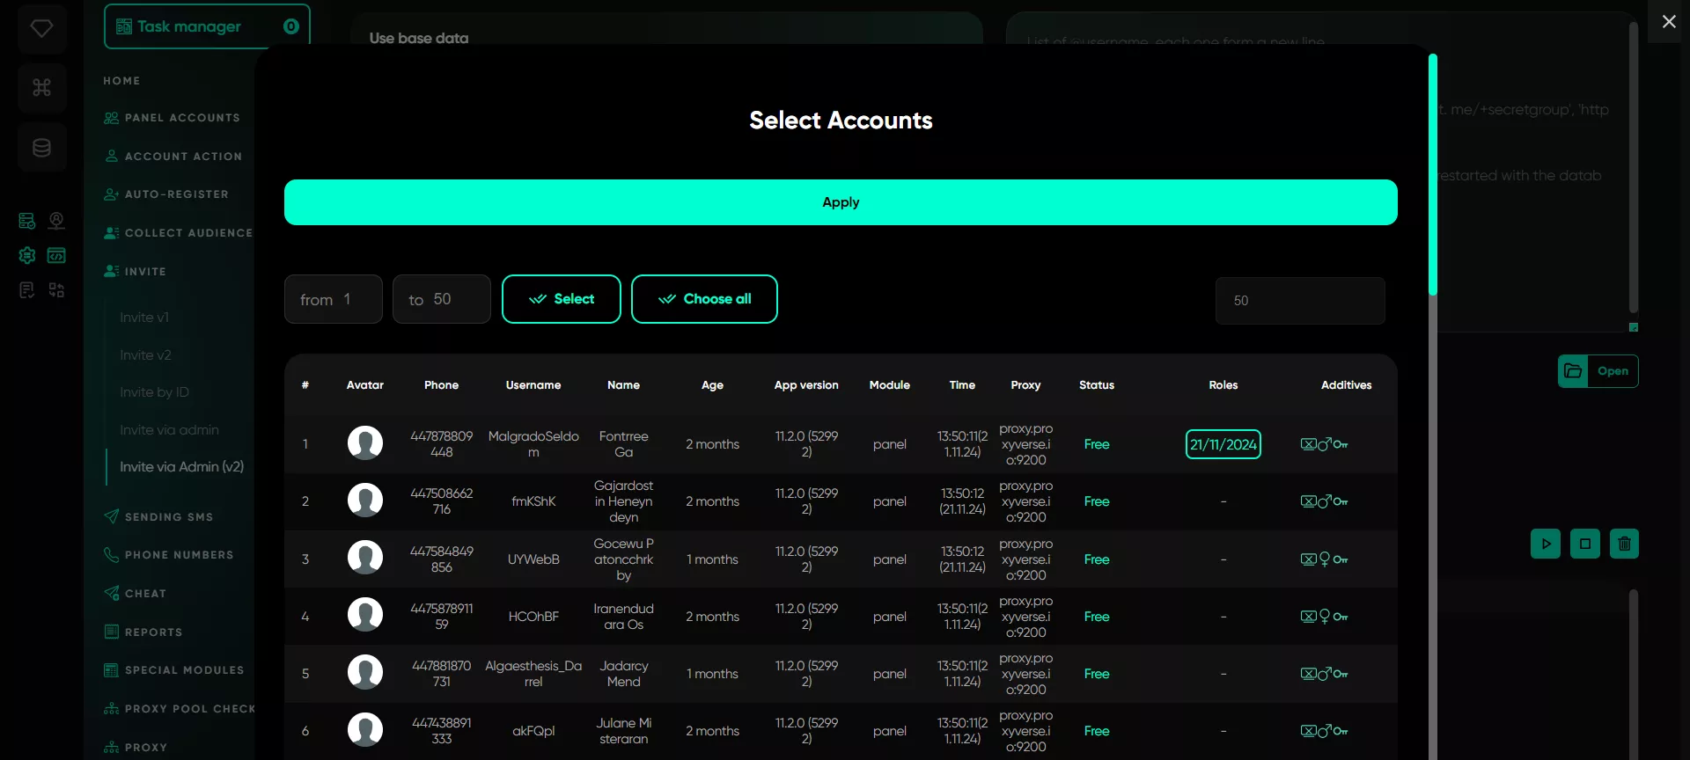This screenshot has width=1690, height=760.
Task: Click the 'from' range input field
Action: [333, 299]
